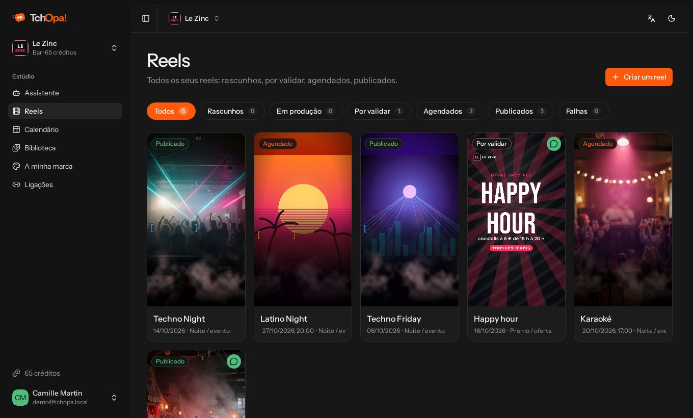Toggle dark mode moon icon

pyautogui.click(x=672, y=18)
